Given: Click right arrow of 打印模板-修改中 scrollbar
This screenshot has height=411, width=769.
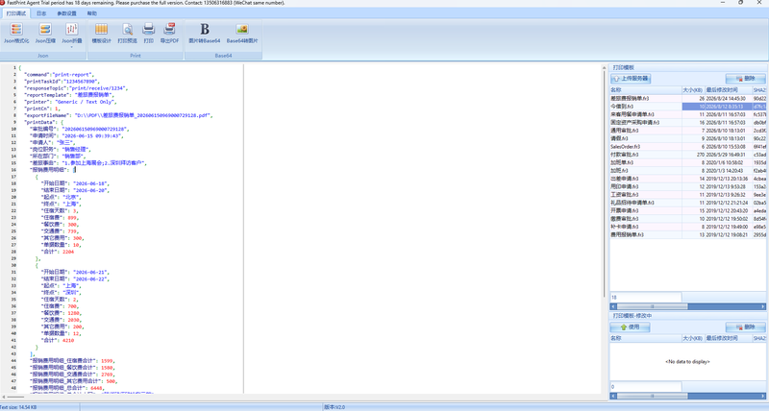Looking at the screenshot, I should click(762, 396).
